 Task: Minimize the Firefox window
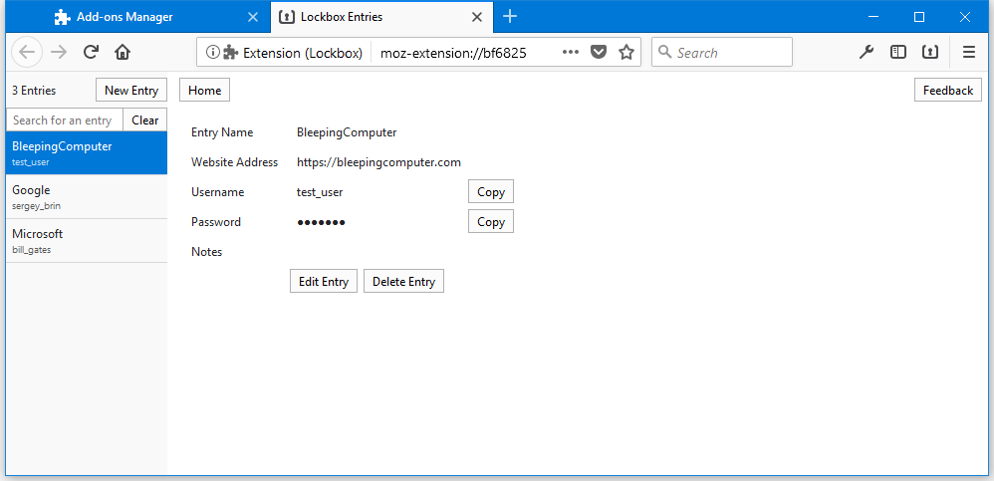[873, 17]
